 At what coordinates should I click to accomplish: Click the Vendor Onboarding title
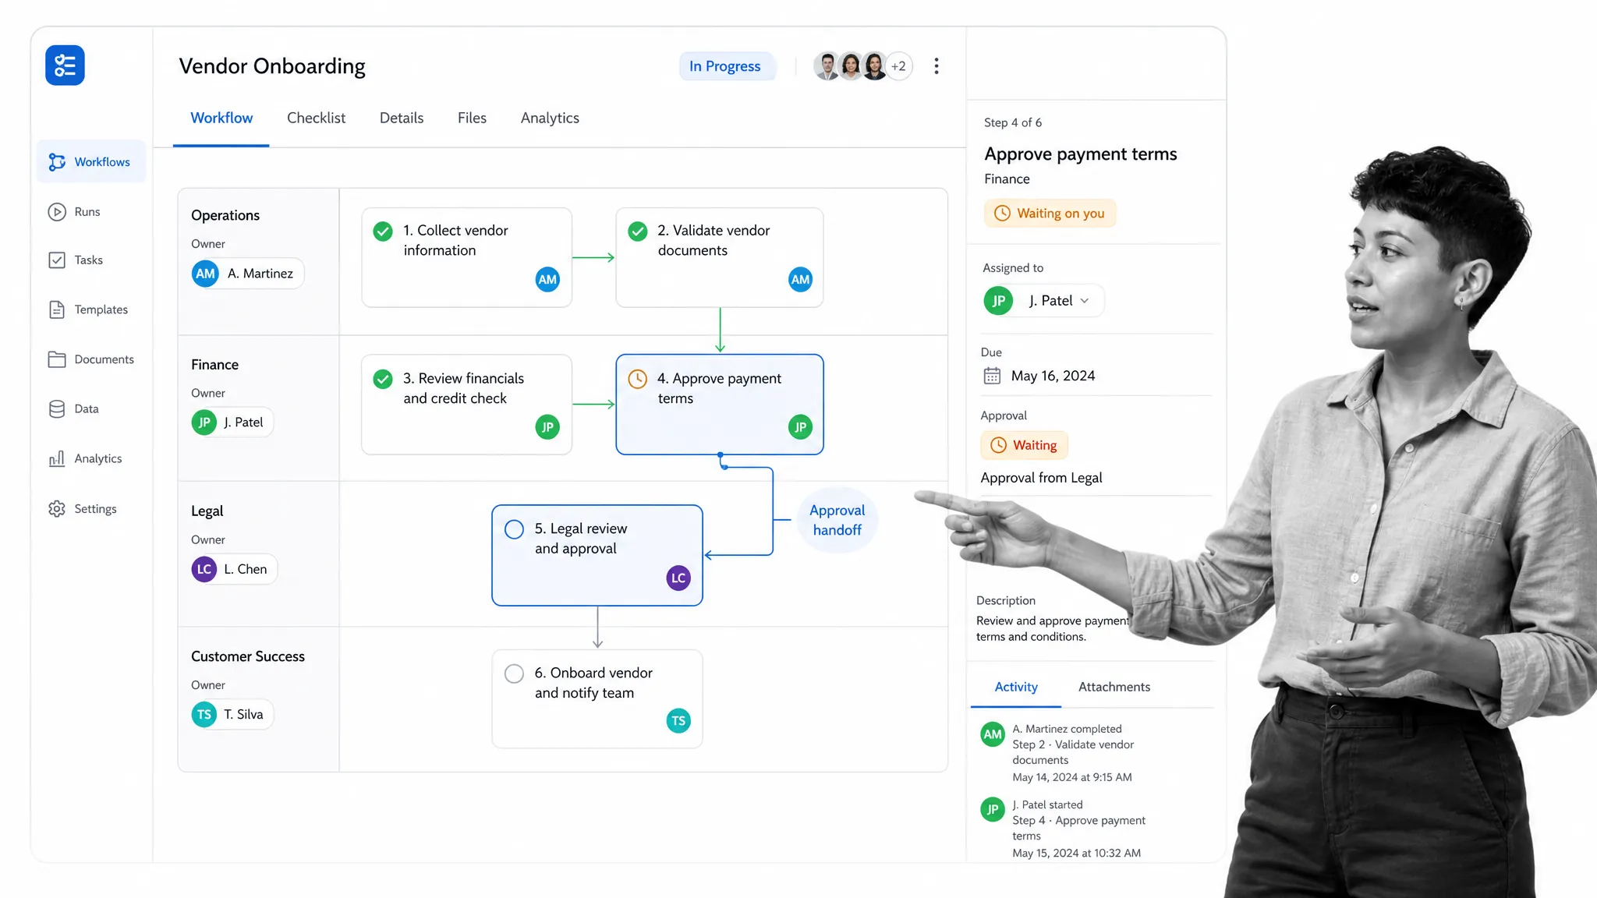pyautogui.click(x=272, y=66)
